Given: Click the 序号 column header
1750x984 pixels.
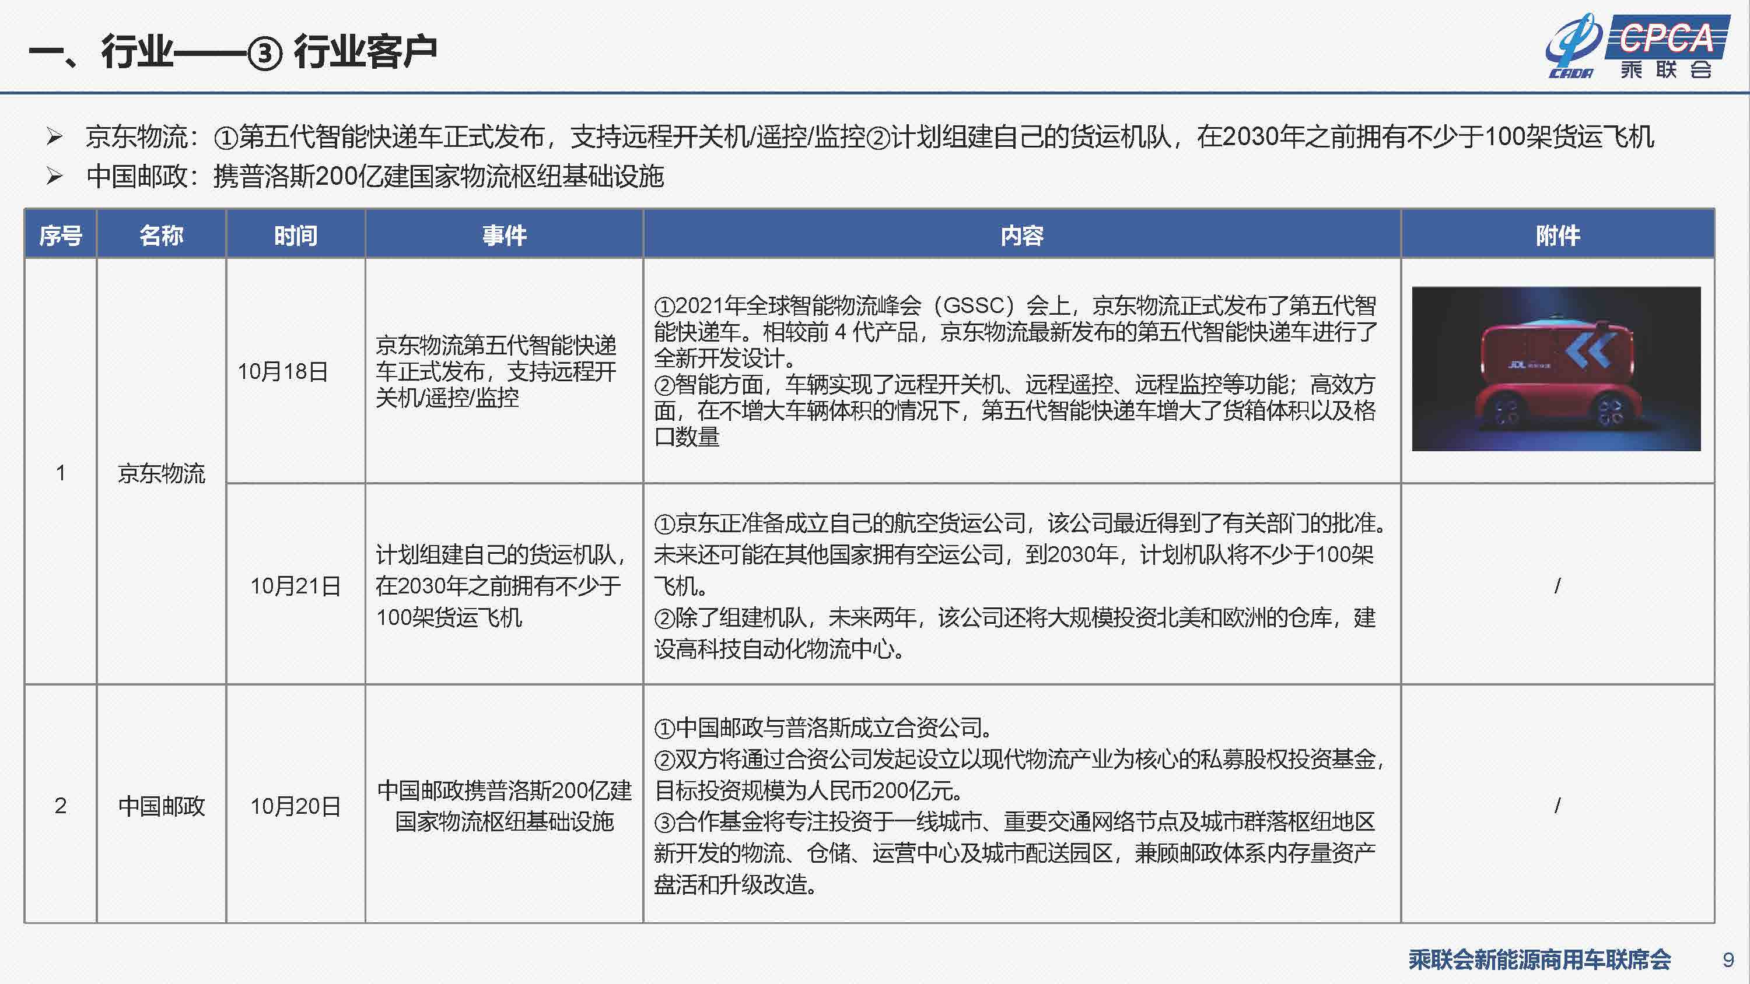Looking at the screenshot, I should click(x=61, y=235).
